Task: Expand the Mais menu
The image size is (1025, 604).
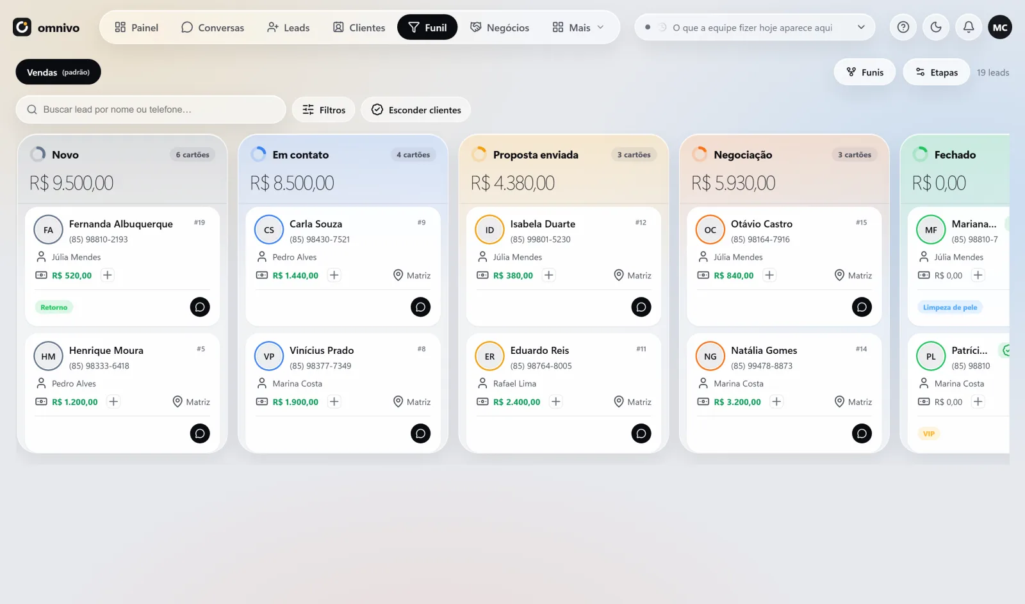Action: (578, 28)
